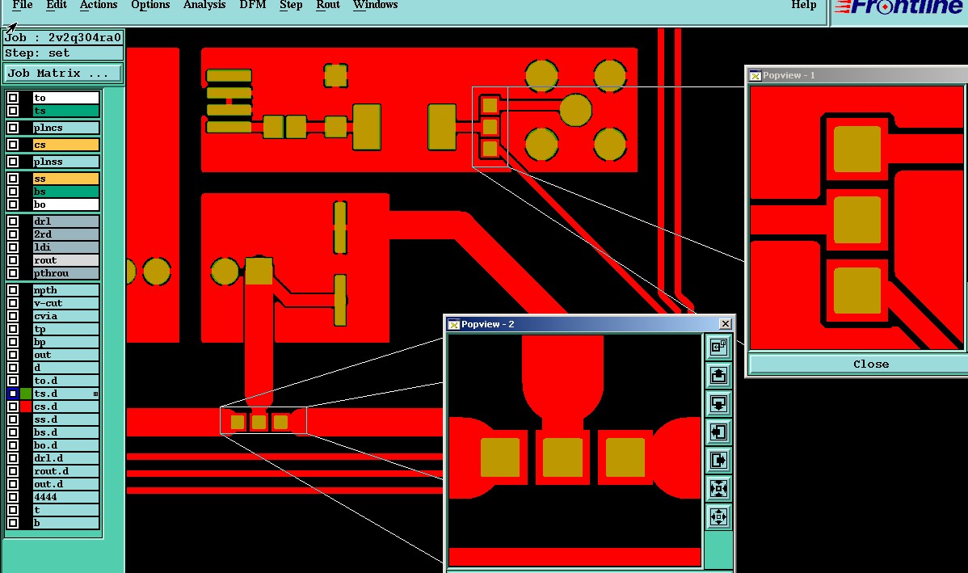Select the to.d layer name
968x573 pixels.
(65, 381)
